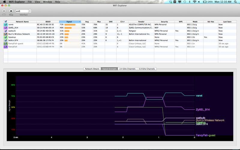Sort by Avg column header
Image resolution: width=240 pixels, height=150 pixels.
tap(87, 22)
